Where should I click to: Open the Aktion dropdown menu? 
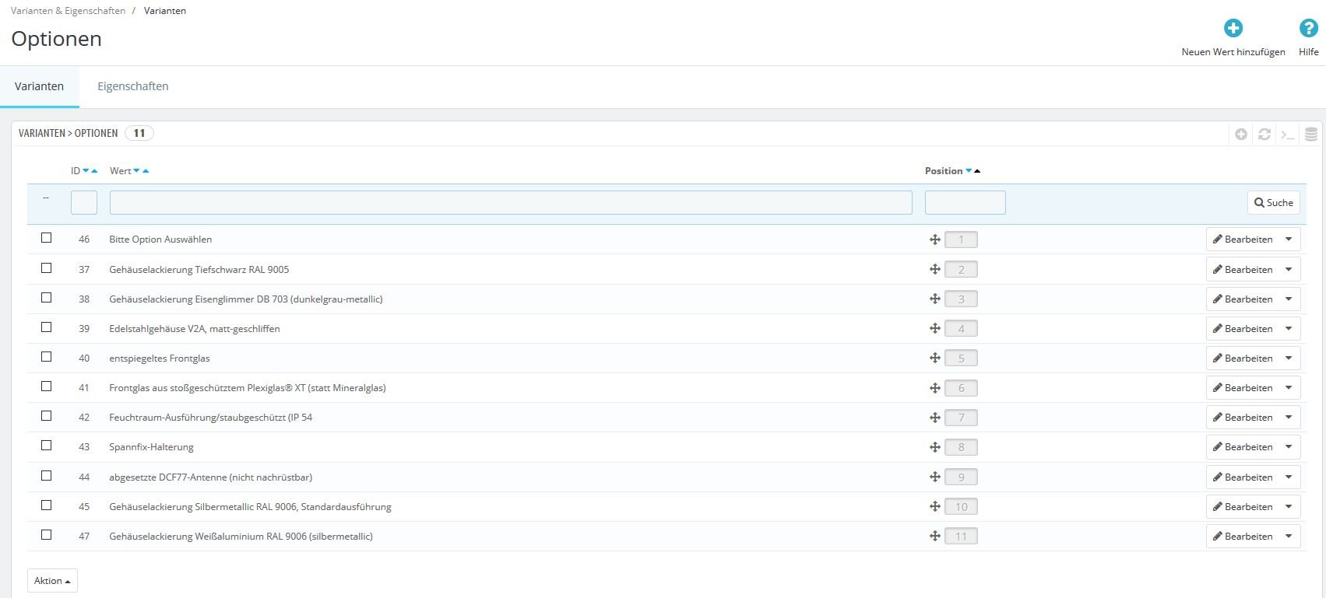52,581
